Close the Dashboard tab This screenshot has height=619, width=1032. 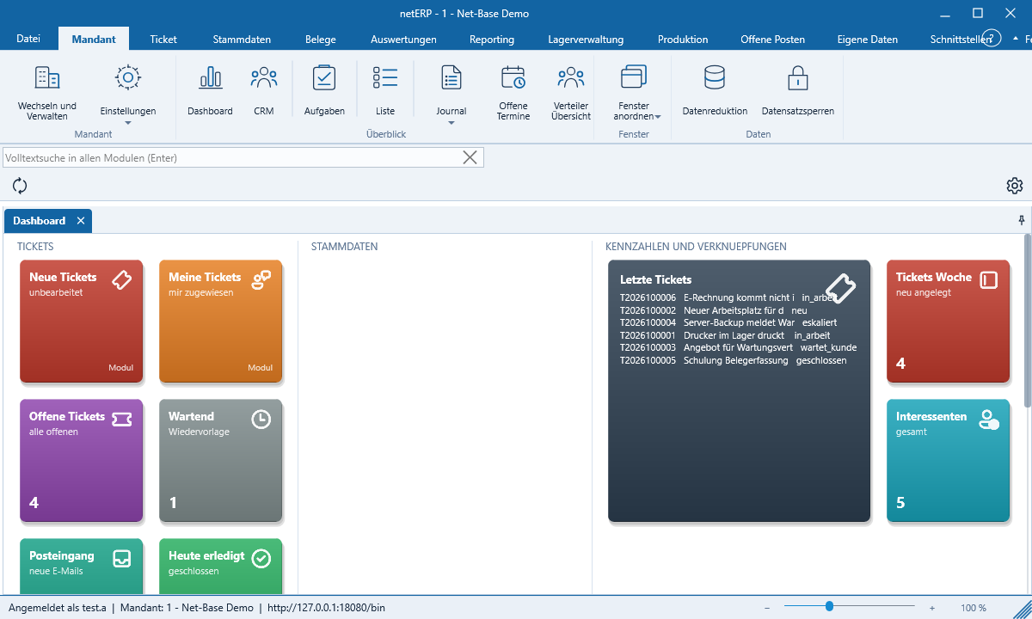[x=81, y=221]
